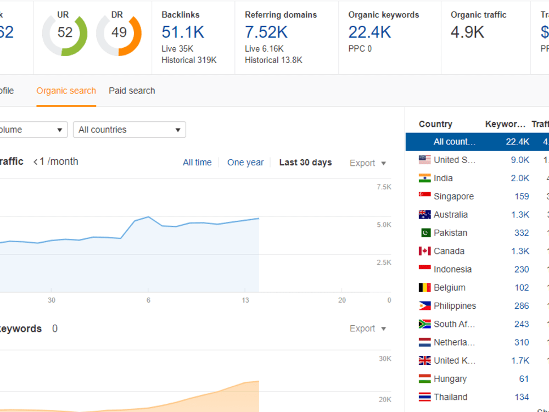
Task: Click the Belgium flag icon
Action: 424,287
